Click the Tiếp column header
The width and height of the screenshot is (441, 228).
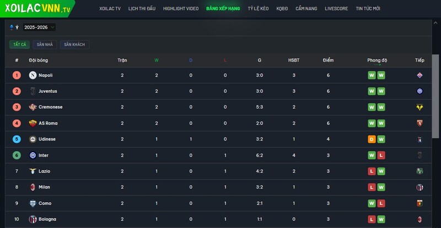coord(420,60)
